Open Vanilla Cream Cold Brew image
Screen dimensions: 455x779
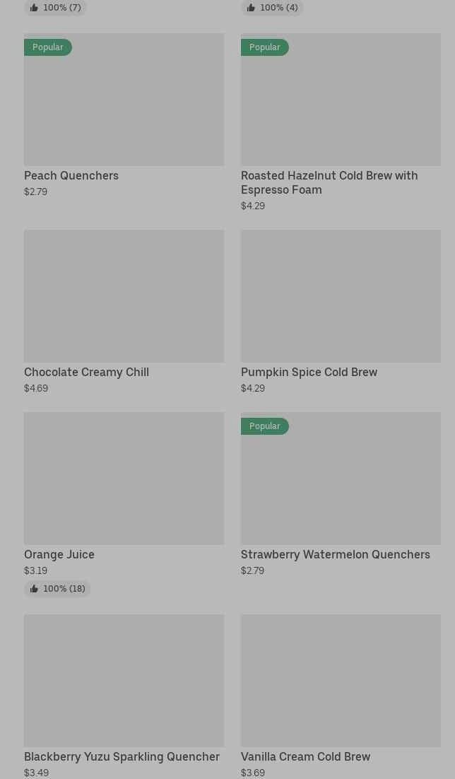point(341,680)
